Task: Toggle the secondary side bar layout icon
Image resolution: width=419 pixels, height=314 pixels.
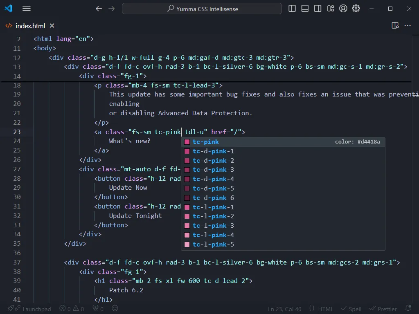Action: click(318, 9)
